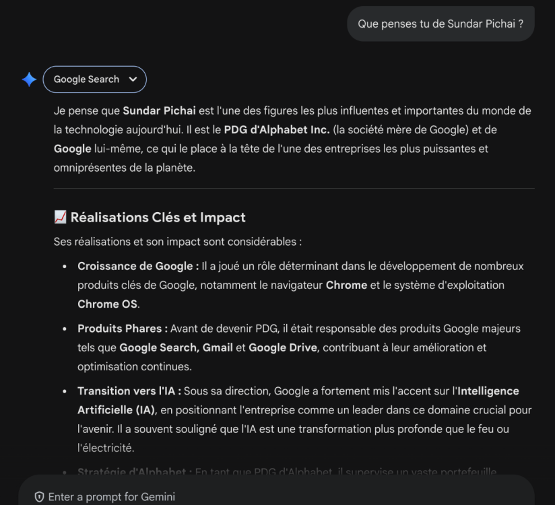Click the sentence Ses réalisations et son impact
Viewport: 555px width, 505px height.
pyautogui.click(x=177, y=241)
